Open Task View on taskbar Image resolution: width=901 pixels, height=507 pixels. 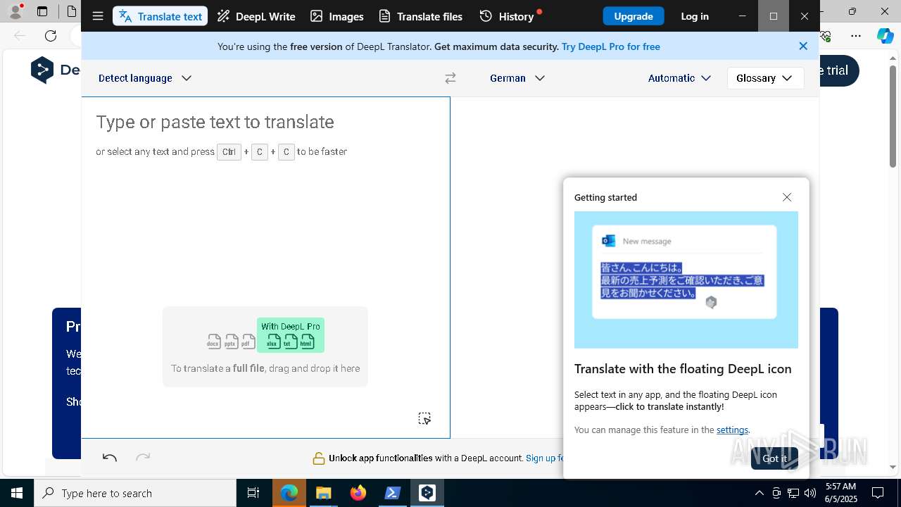[253, 493]
